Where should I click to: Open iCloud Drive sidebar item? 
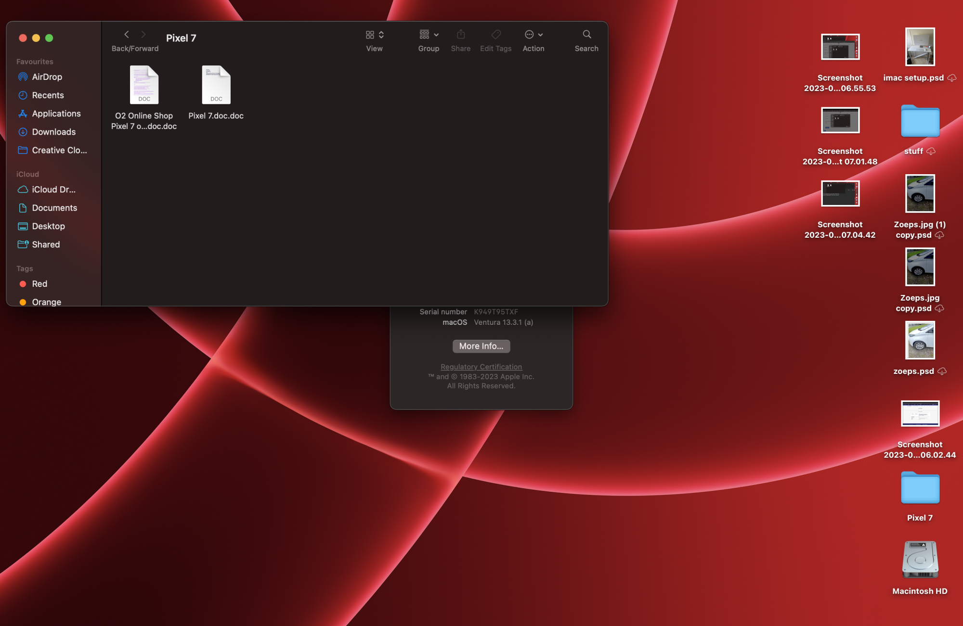(53, 190)
